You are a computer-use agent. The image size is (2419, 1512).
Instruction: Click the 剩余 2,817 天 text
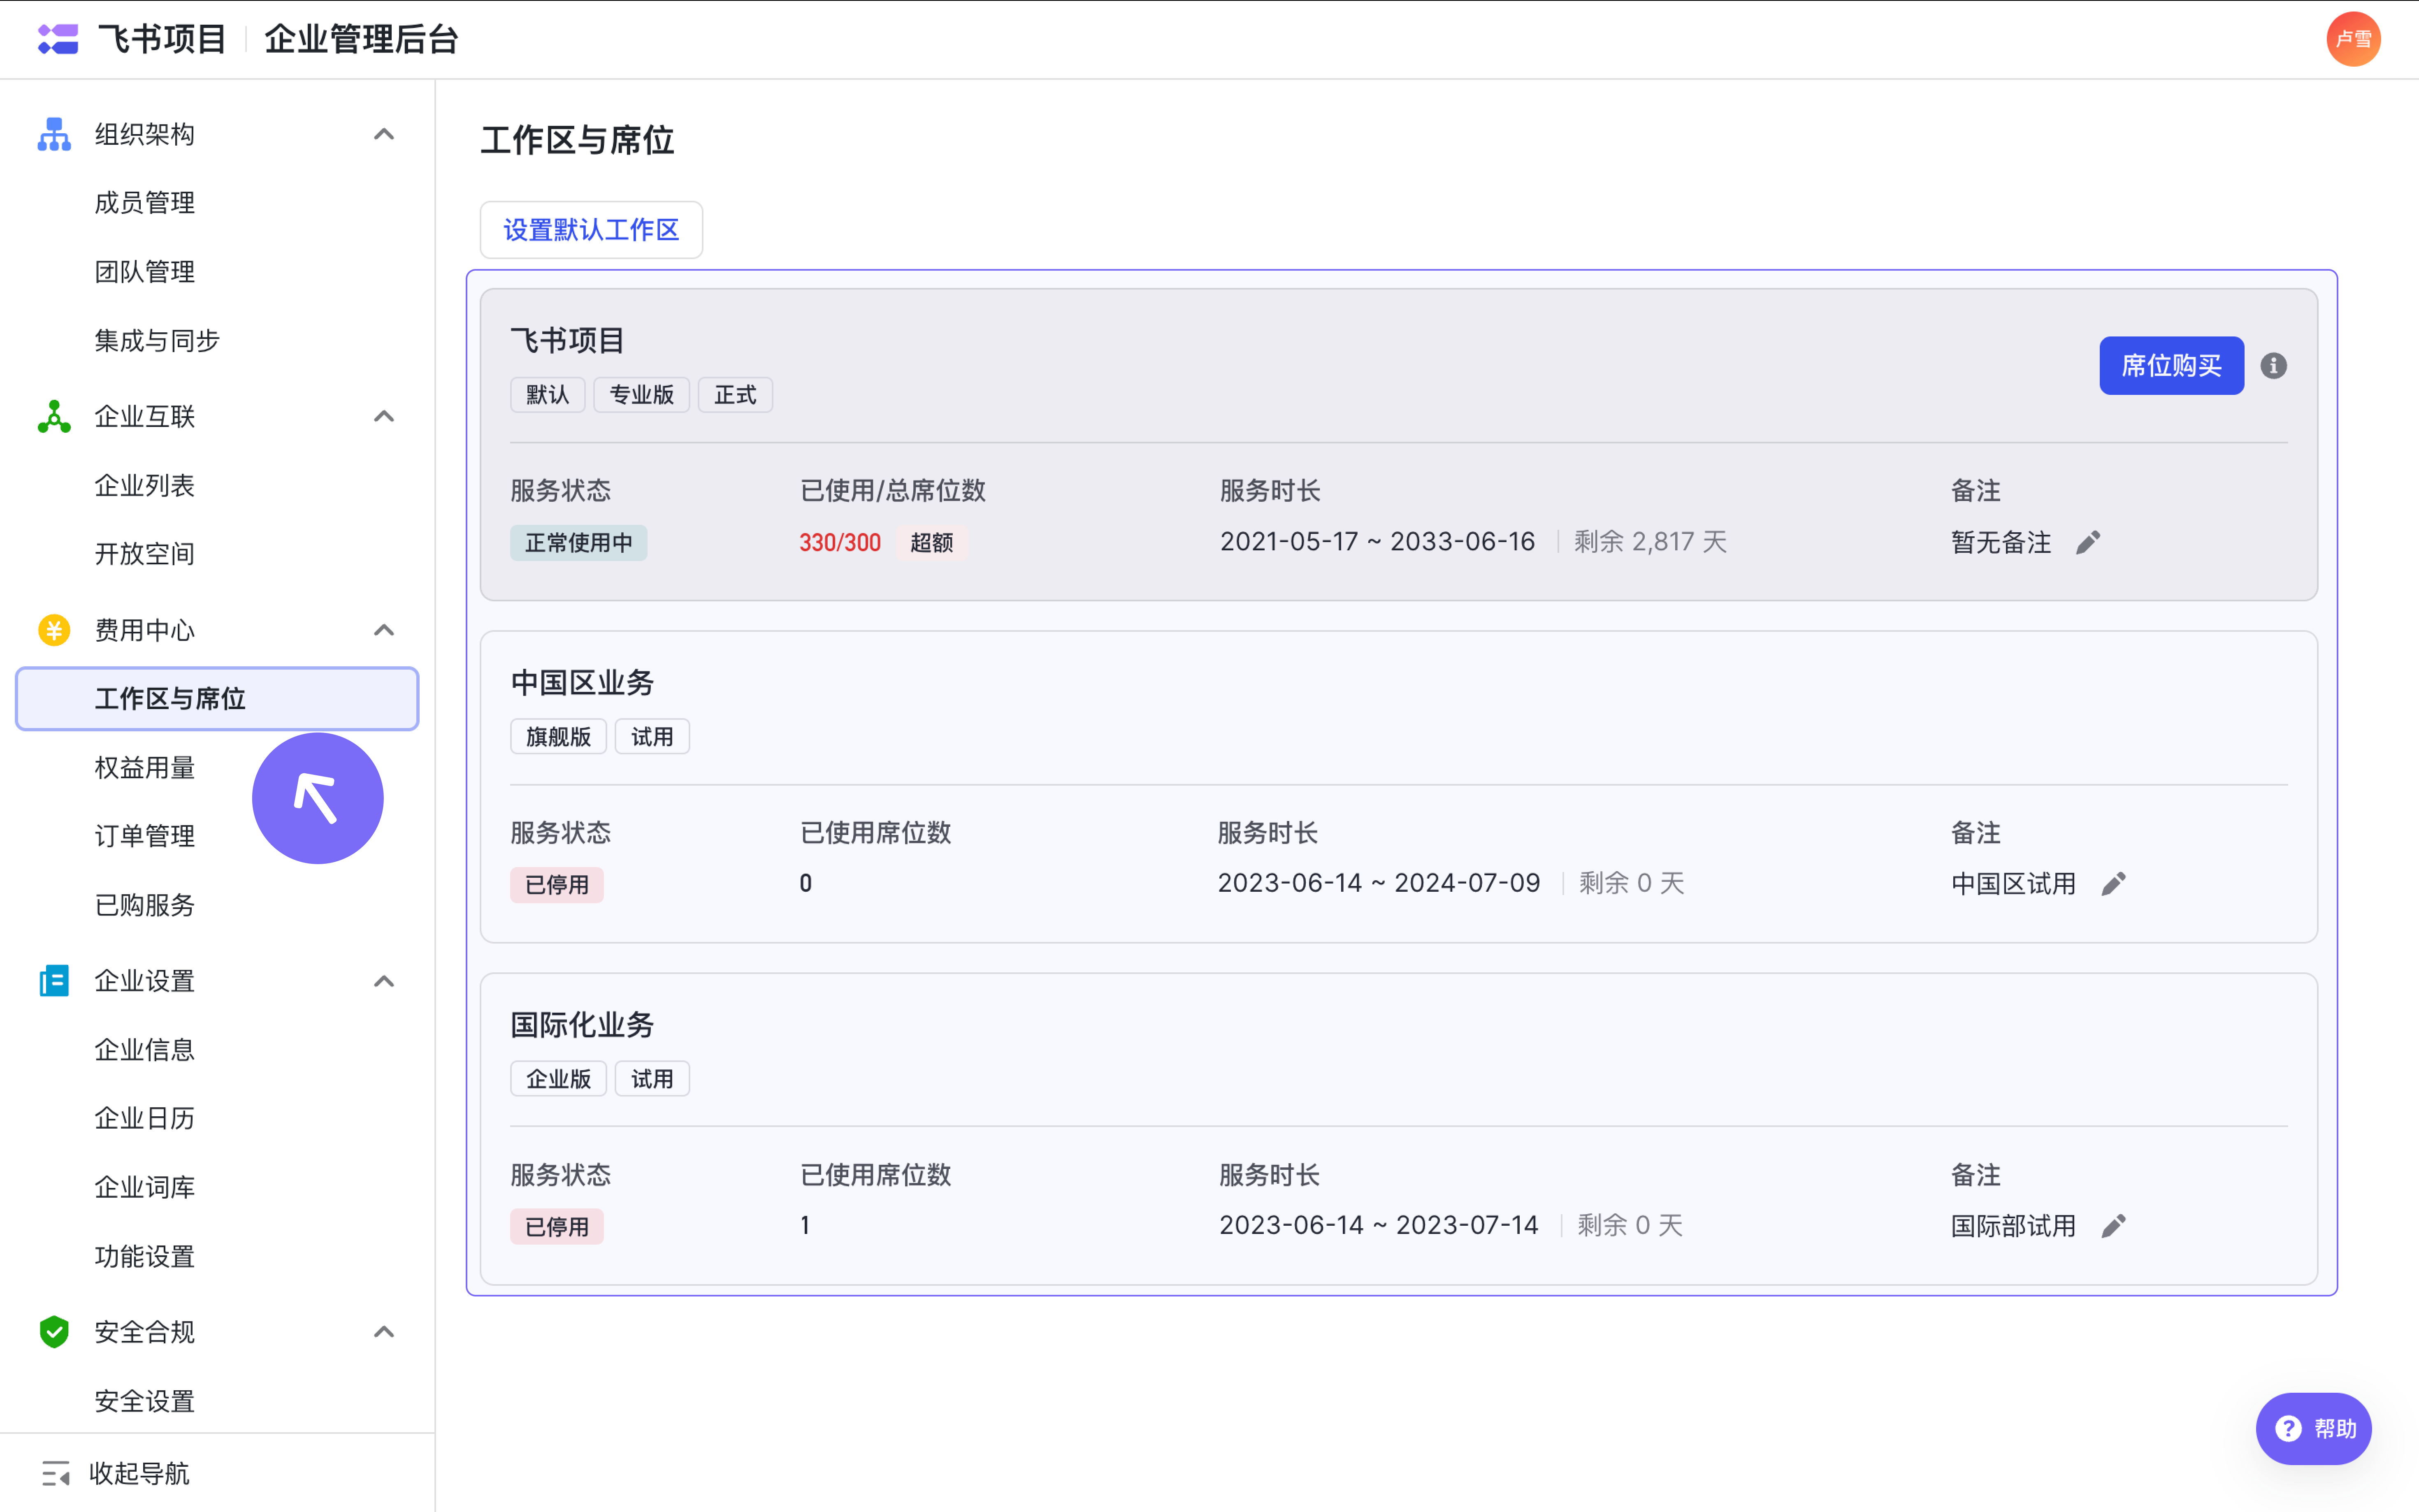pos(1651,542)
